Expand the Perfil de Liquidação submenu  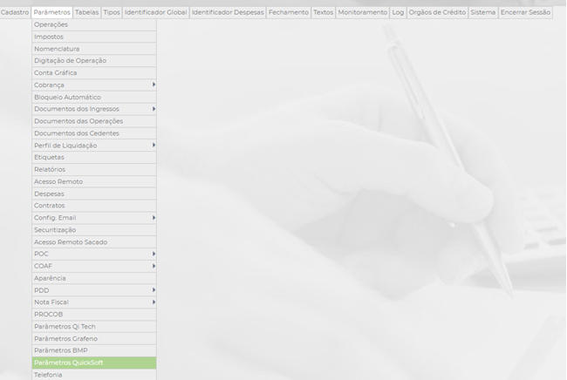coord(93,146)
